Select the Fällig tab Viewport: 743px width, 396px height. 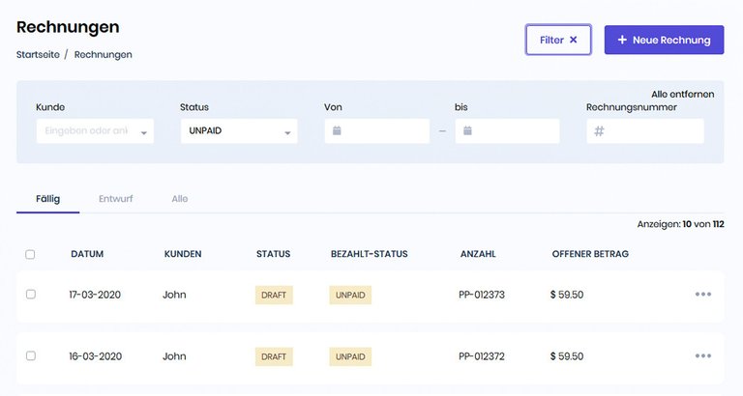47,199
